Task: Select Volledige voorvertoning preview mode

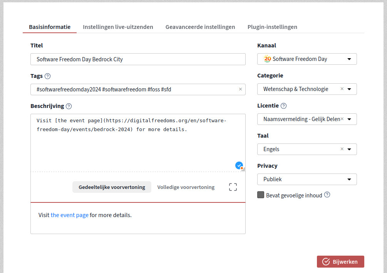Action: [x=186, y=187]
